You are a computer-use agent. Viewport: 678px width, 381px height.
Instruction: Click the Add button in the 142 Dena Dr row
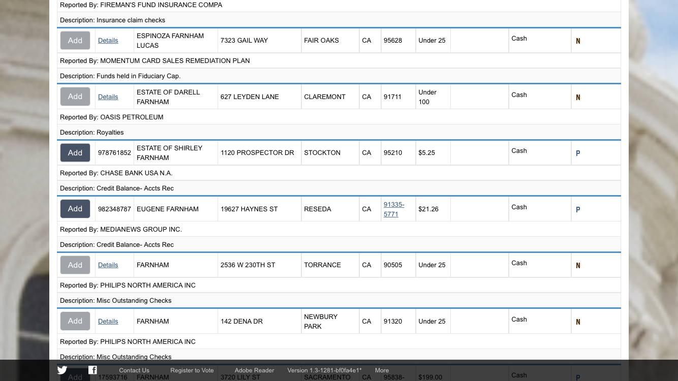[x=75, y=321]
